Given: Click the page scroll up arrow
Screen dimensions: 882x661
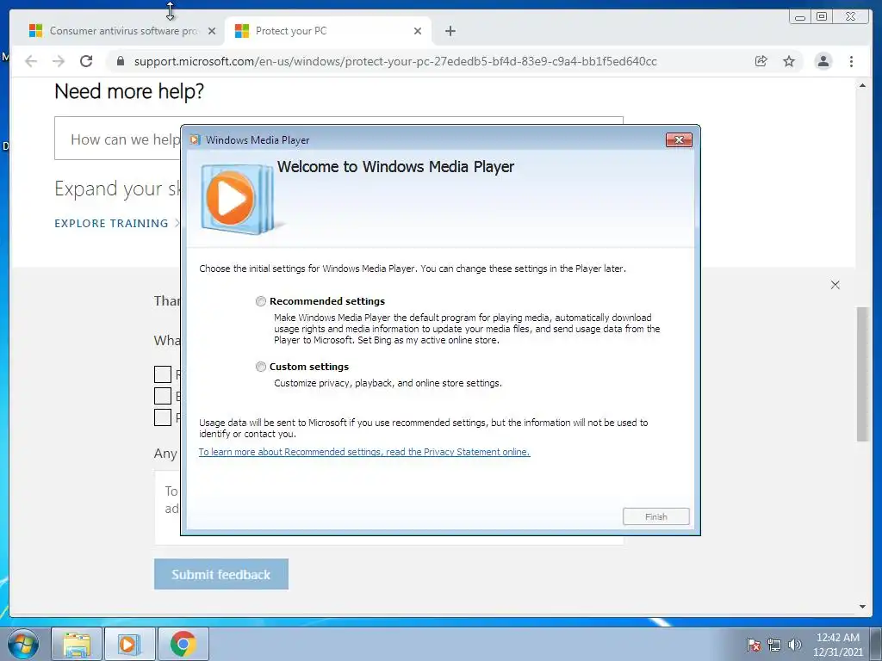Looking at the screenshot, I should (x=862, y=85).
